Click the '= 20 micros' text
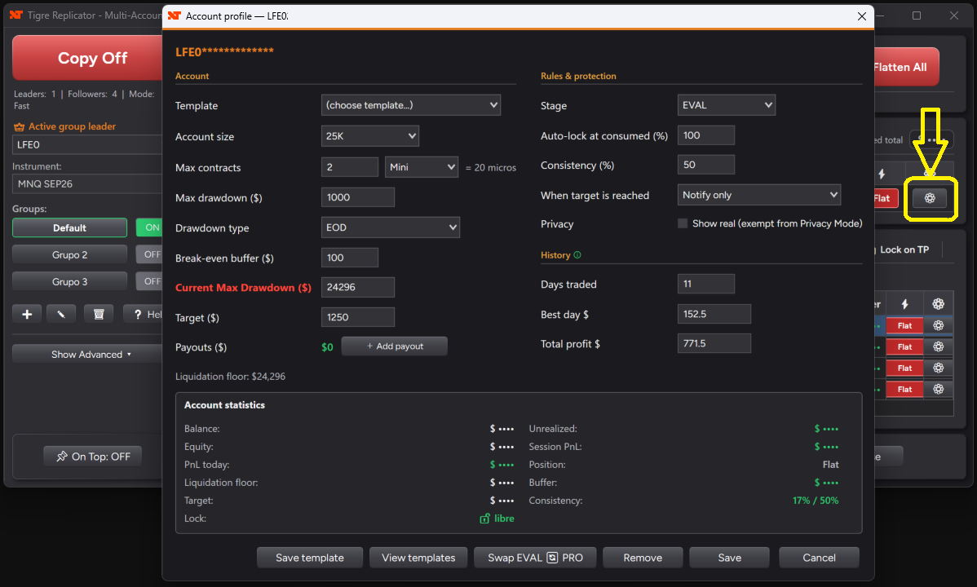Image resolution: width=977 pixels, height=587 pixels. click(491, 168)
